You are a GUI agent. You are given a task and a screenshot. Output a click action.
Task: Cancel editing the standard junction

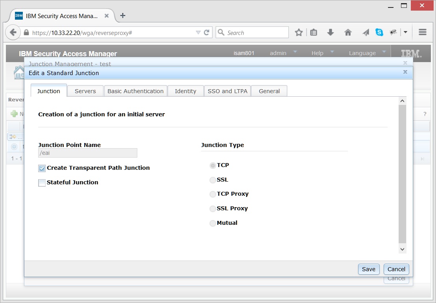click(x=396, y=269)
